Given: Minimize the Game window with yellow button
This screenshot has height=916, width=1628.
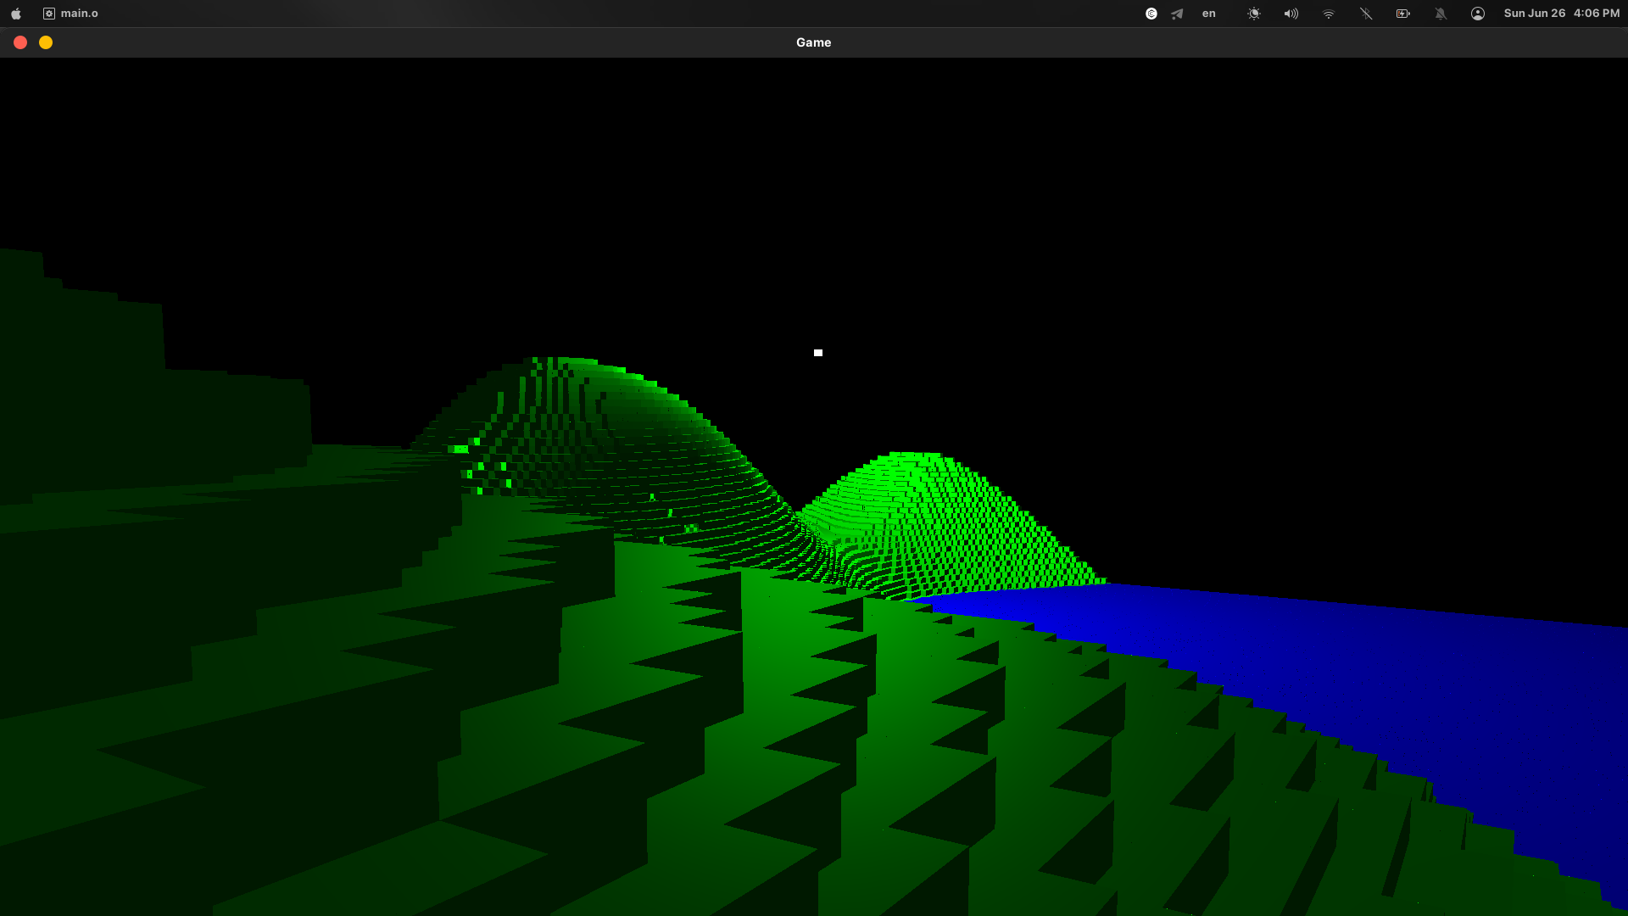Looking at the screenshot, I should (x=46, y=42).
